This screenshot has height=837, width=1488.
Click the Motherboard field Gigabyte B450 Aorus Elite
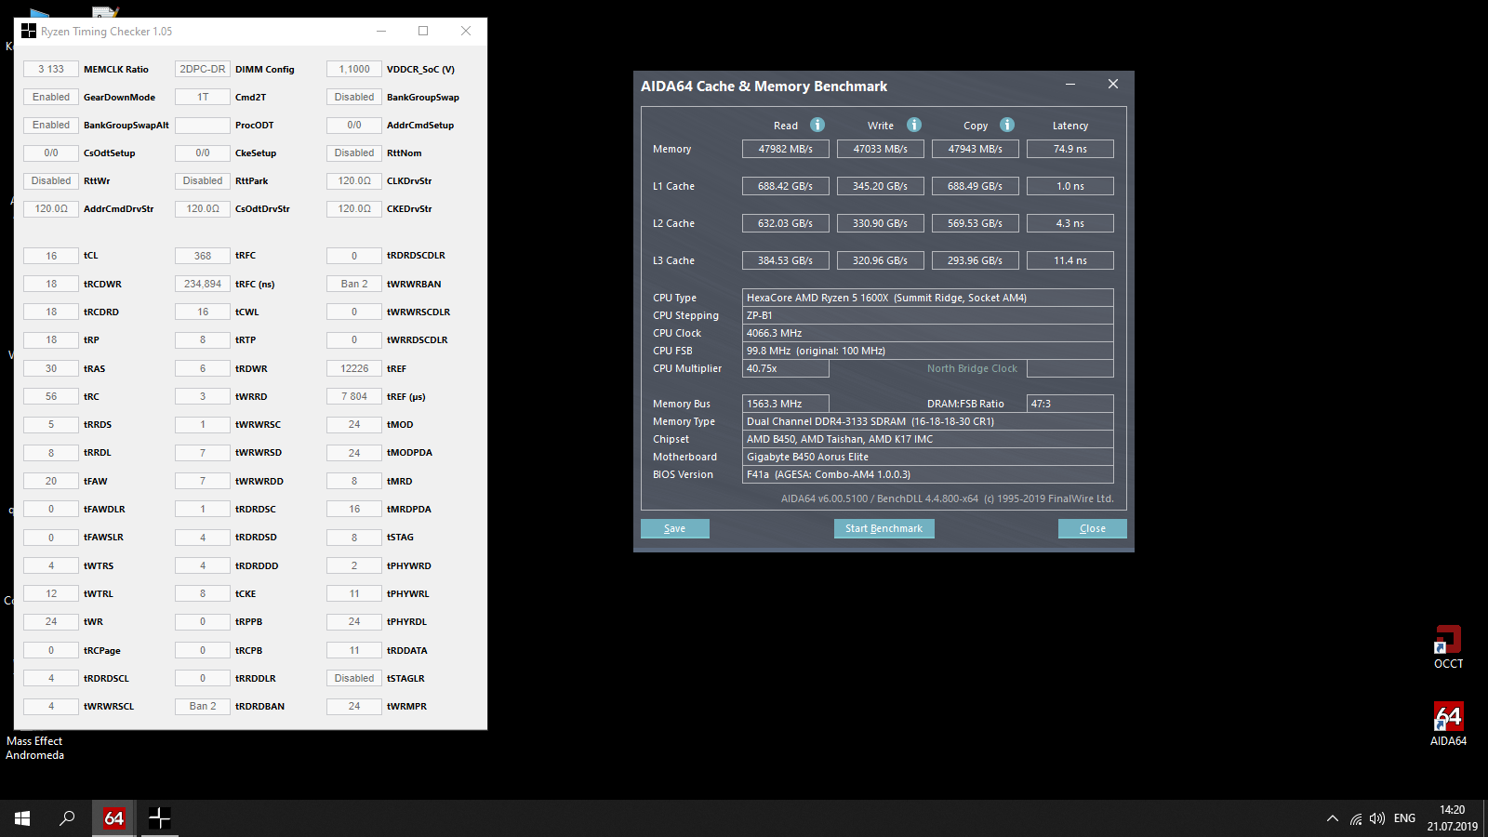pyautogui.click(x=928, y=457)
